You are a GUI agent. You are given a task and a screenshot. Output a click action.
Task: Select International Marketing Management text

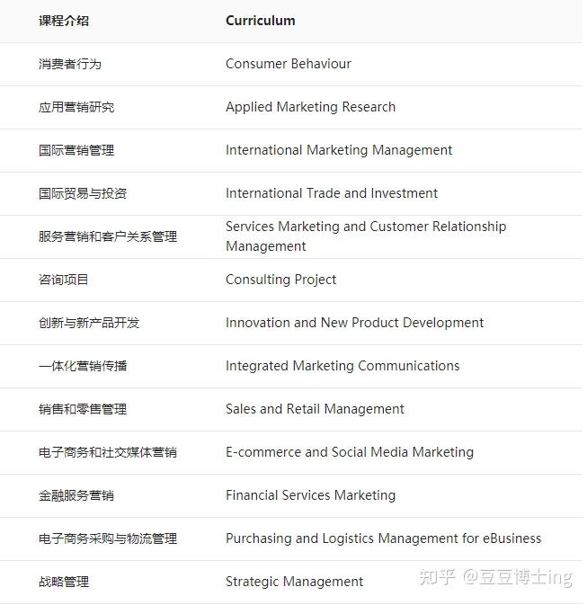(339, 150)
